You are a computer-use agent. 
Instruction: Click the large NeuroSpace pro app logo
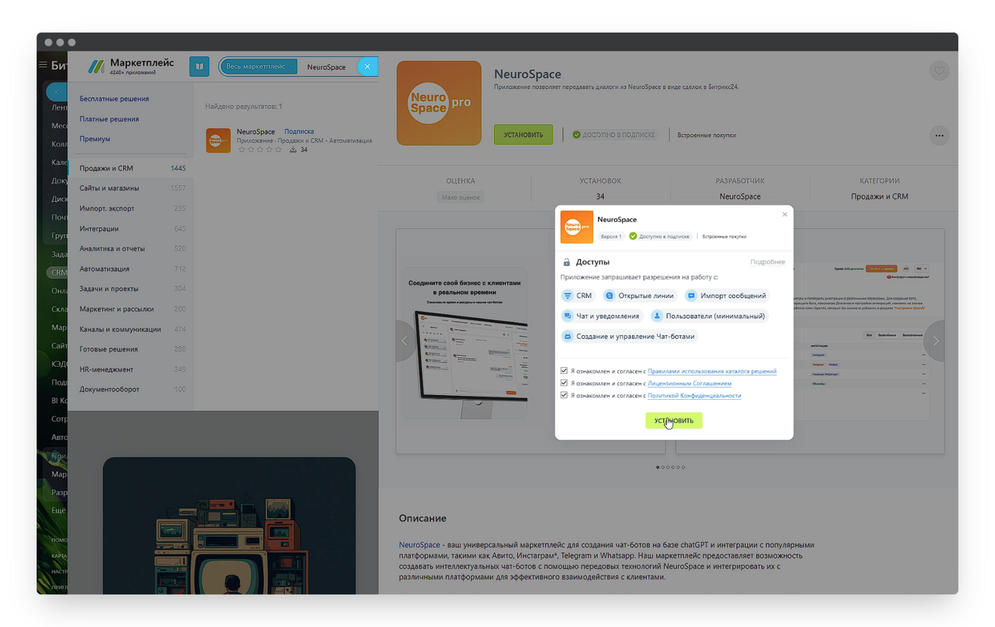pyautogui.click(x=439, y=103)
